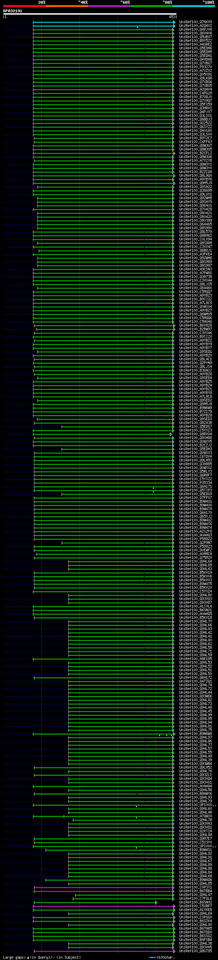Open hit UniRef100_Q05091

tap(196, 75)
